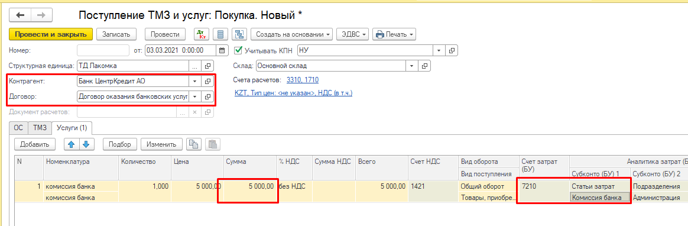Select the Подразделения cell
Viewport: 688px width, 226px height.
click(659, 186)
